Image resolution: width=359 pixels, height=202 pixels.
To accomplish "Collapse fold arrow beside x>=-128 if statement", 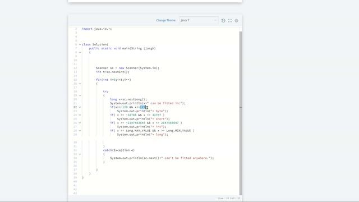I will click(80, 107).
